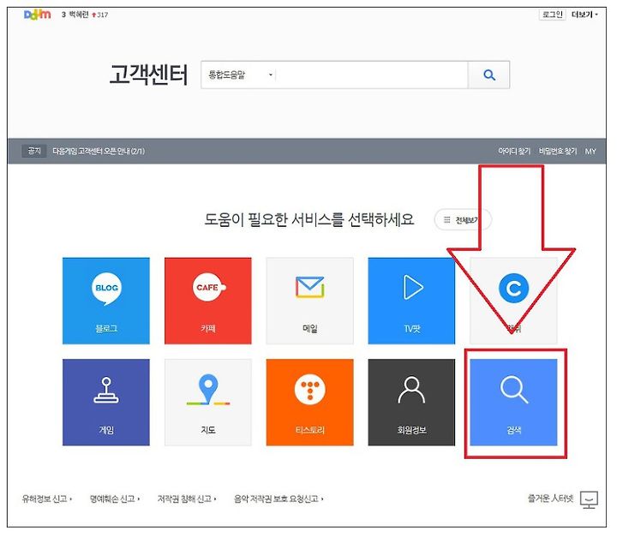Open the Game (게임) joystick tile
The height and width of the screenshot is (537, 617).
pyautogui.click(x=106, y=402)
